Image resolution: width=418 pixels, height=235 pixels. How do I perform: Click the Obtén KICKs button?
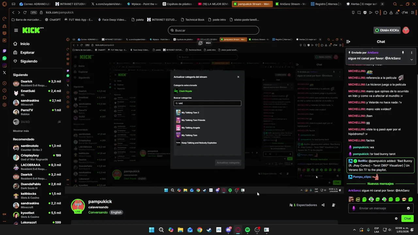pos(387,30)
